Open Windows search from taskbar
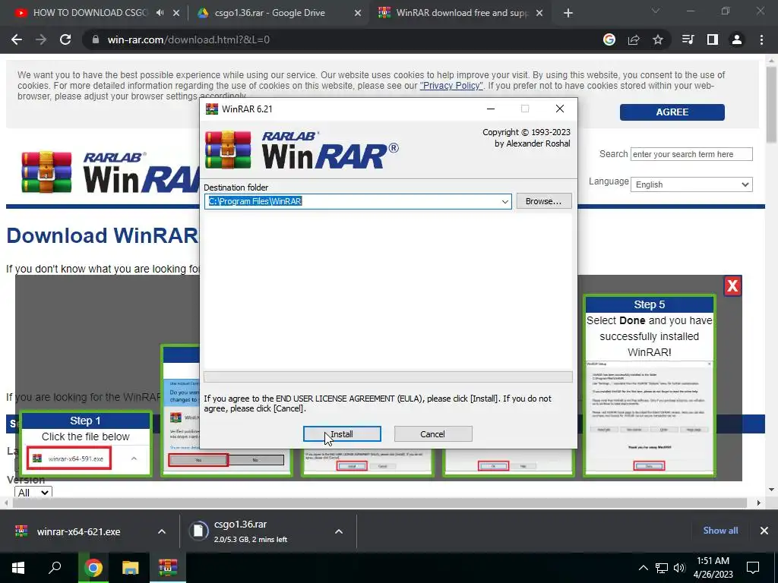Image resolution: width=778 pixels, height=583 pixels. point(55,567)
